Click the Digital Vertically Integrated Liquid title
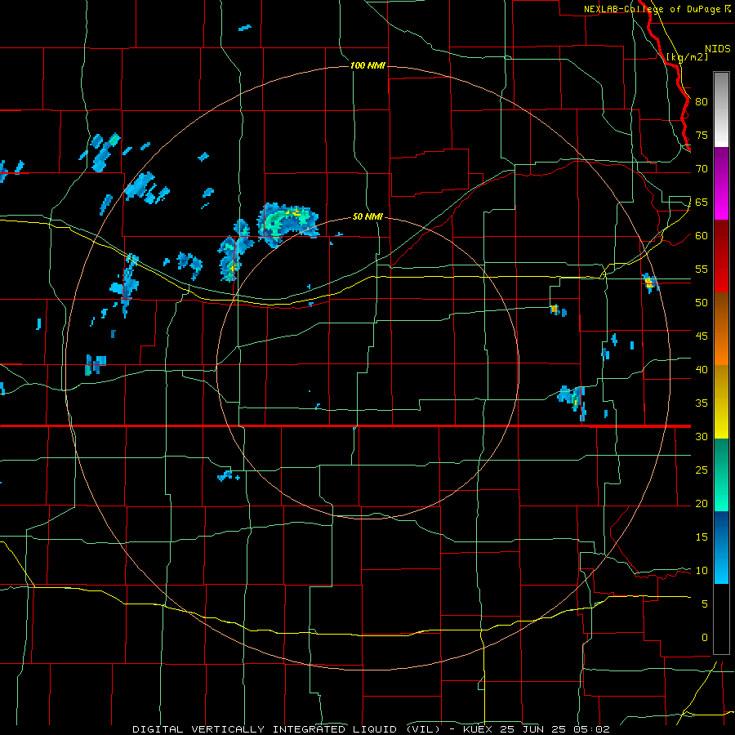Viewport: 735px width, 735px height. pos(287,729)
